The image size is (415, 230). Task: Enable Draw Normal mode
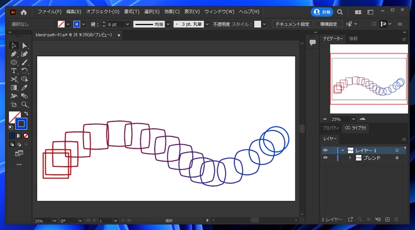[12, 144]
